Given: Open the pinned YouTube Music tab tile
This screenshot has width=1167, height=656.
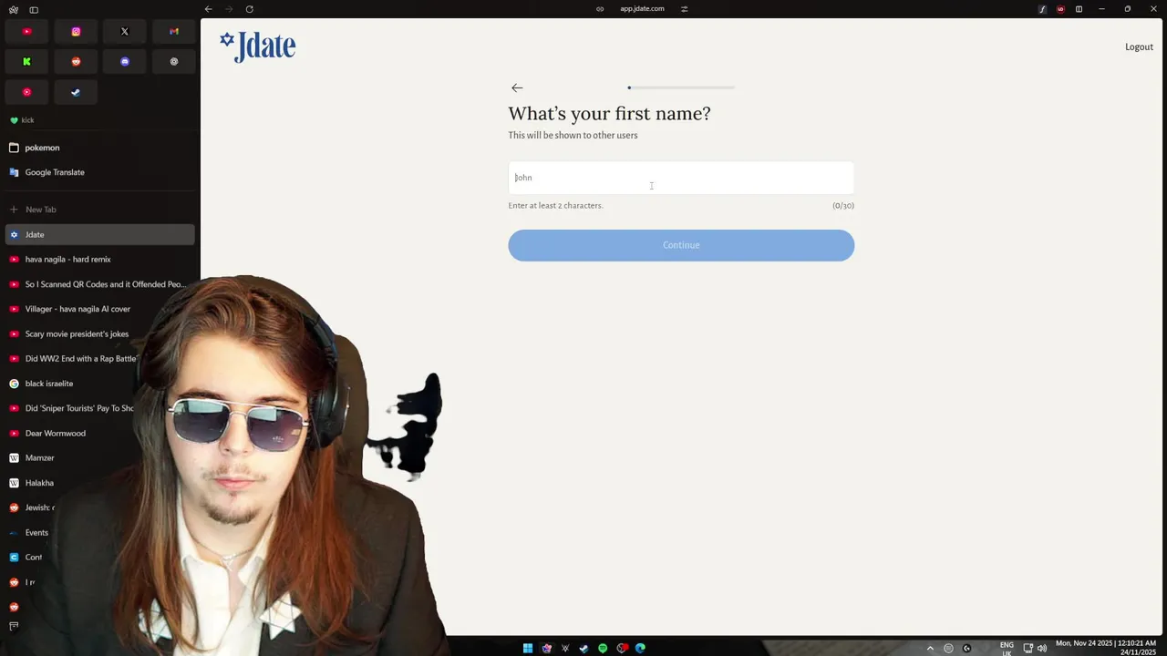Looking at the screenshot, I should coord(26,92).
